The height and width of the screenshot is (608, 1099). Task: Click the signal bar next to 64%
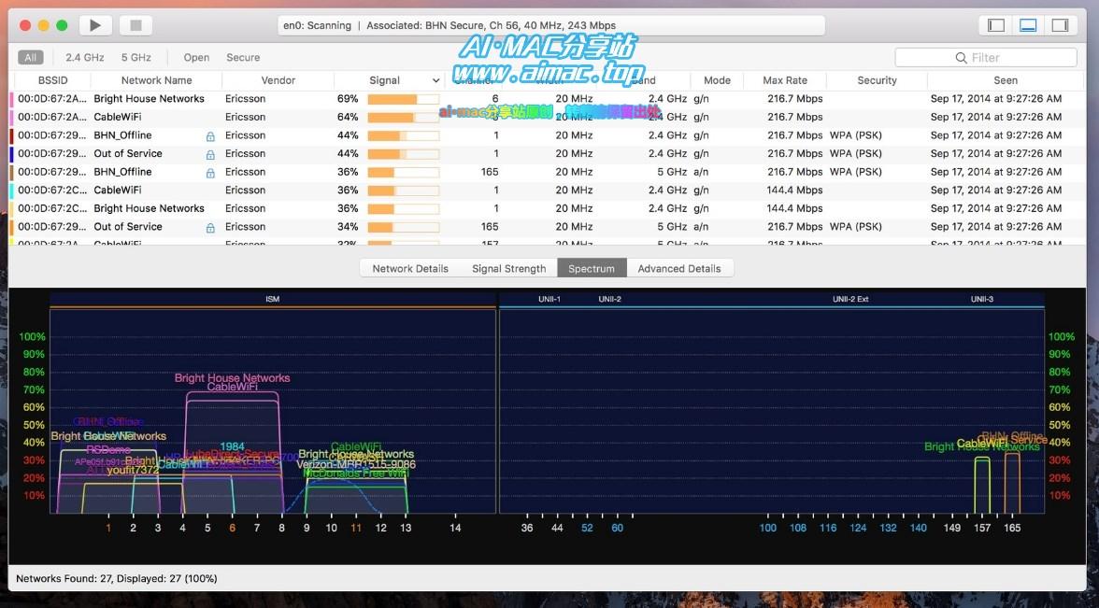(404, 118)
